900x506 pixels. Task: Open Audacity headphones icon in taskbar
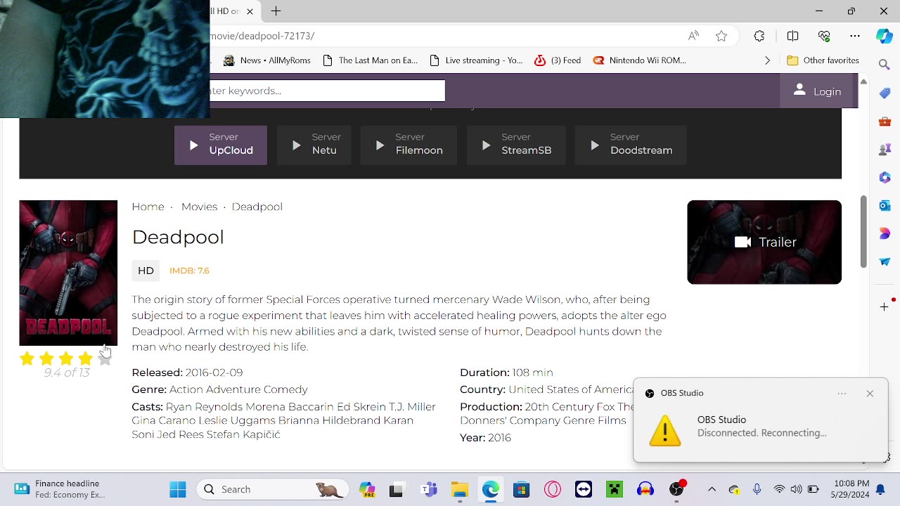(645, 489)
